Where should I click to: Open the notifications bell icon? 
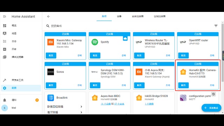click(5, 100)
